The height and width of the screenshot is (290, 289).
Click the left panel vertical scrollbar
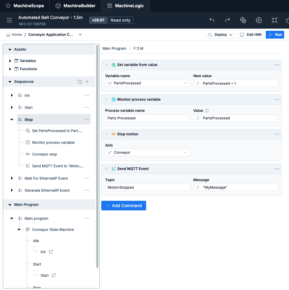point(97,156)
